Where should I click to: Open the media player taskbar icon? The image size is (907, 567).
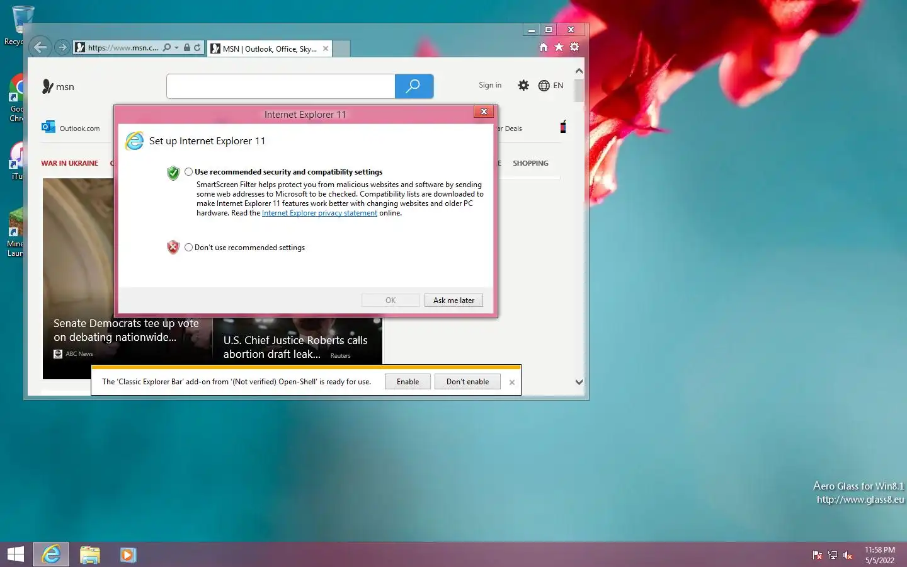[x=128, y=554]
